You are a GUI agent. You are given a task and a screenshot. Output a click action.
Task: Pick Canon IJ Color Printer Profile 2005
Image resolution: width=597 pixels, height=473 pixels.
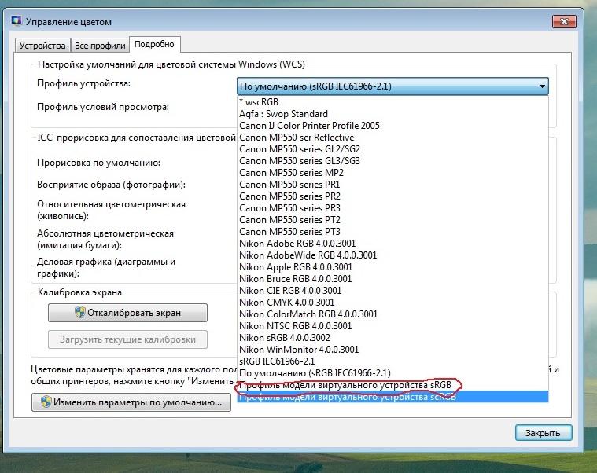[x=392, y=126]
